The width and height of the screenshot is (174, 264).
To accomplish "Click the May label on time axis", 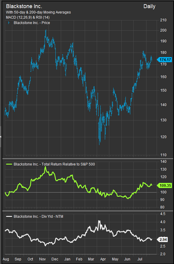I will pyautogui.click(x=115, y=259).
